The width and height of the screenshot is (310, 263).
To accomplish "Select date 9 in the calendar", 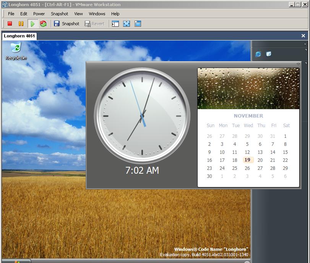I will 209,152.
